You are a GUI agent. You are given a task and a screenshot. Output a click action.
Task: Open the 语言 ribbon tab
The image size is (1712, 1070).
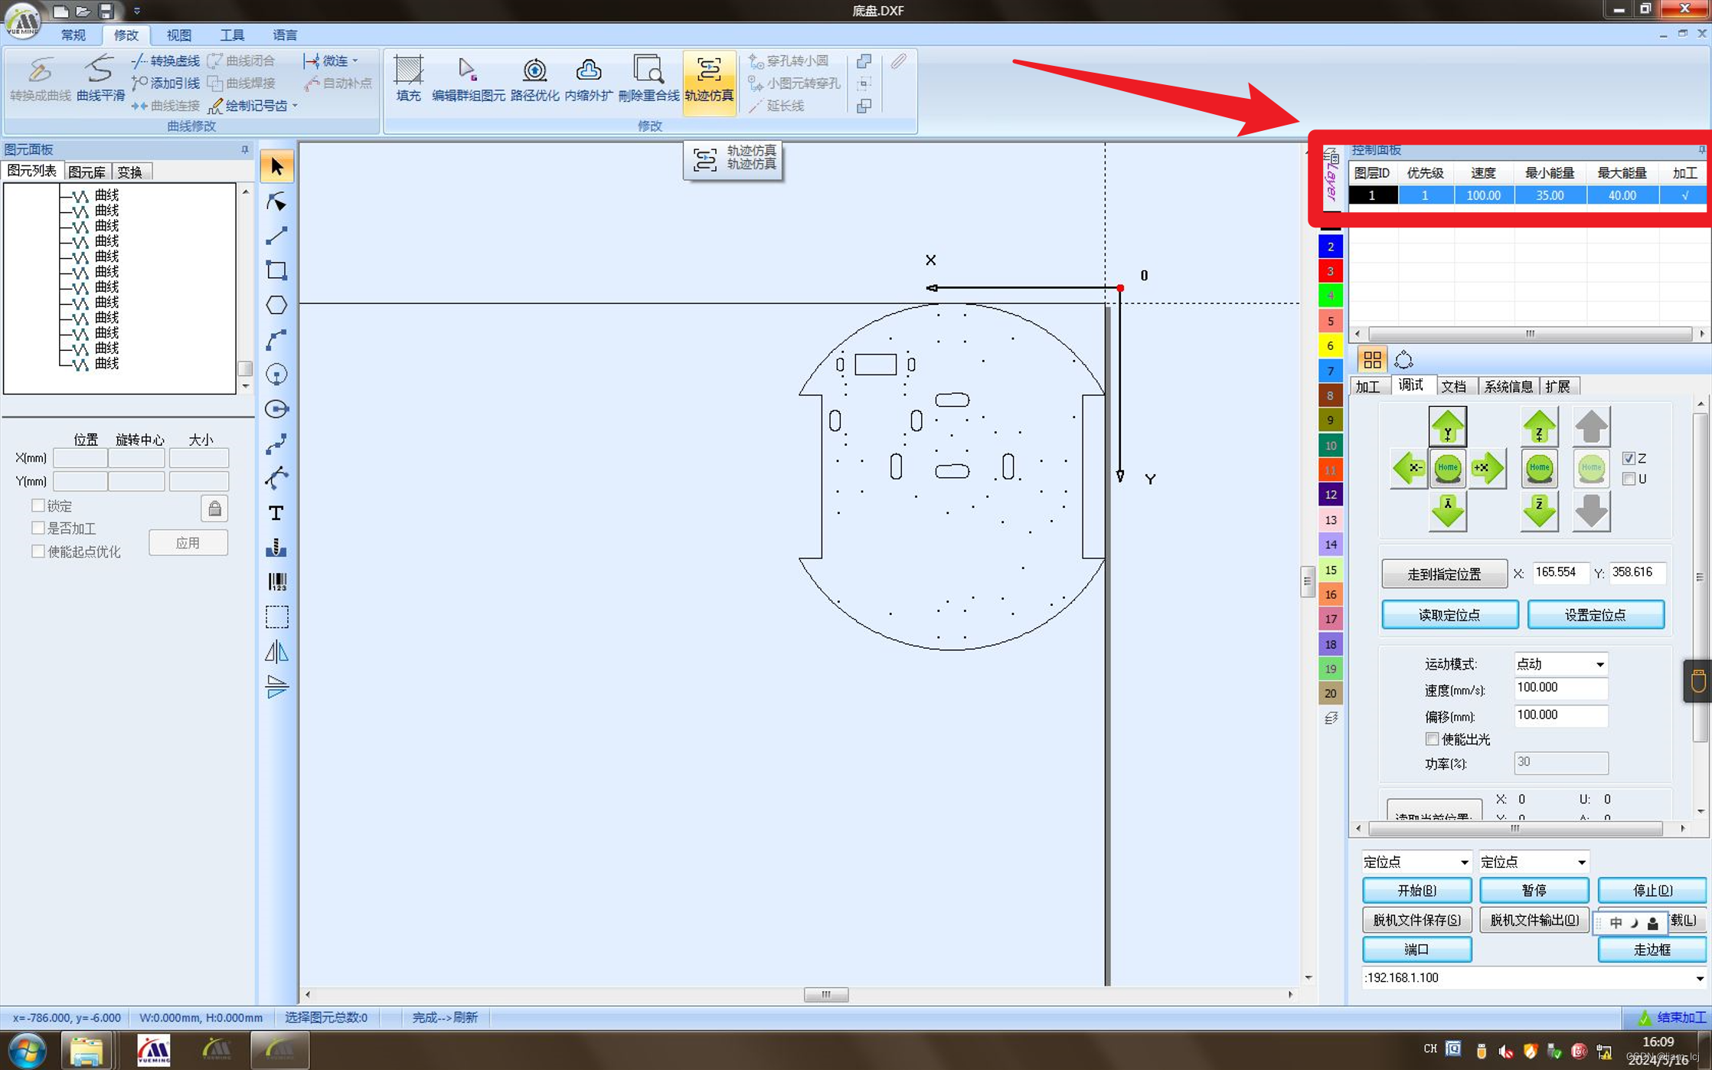(285, 34)
